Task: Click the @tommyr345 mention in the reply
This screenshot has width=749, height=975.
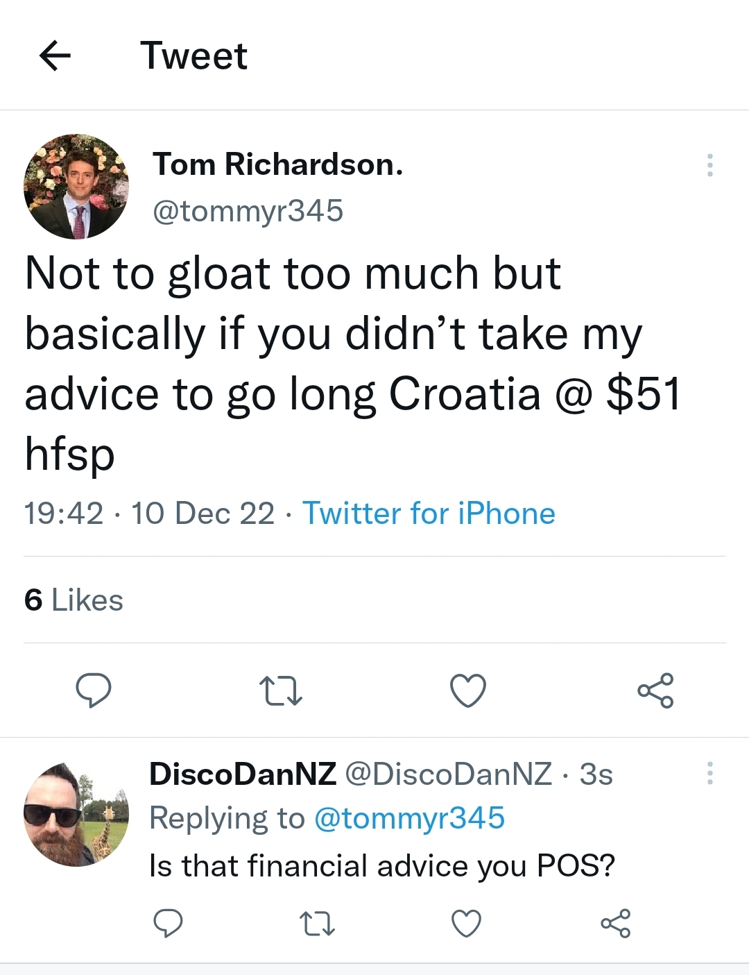Action: click(x=409, y=818)
